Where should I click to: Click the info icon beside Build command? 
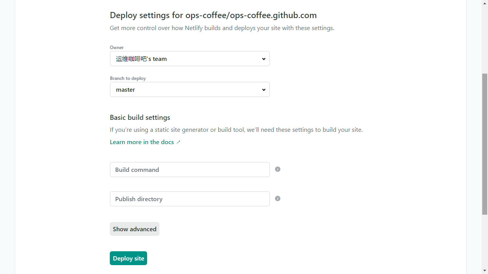278,169
